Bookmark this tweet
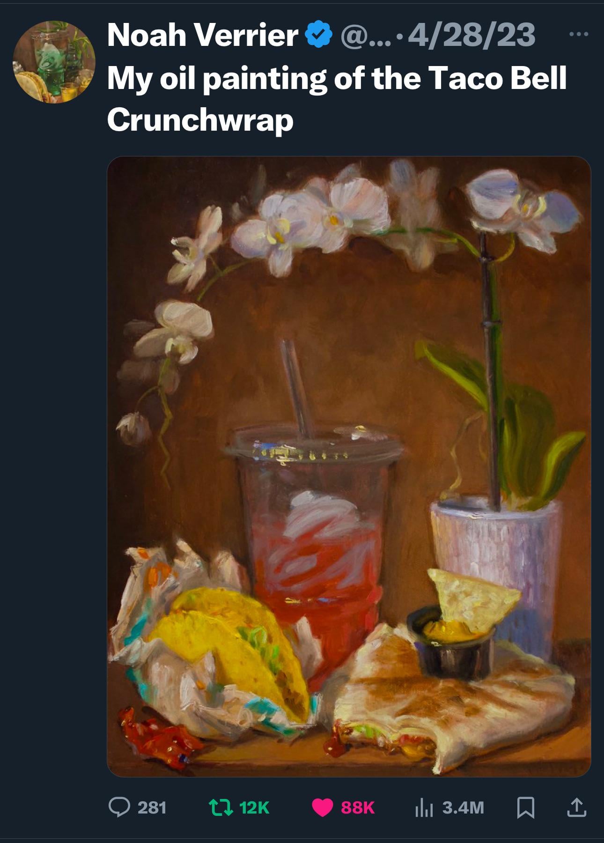 click(525, 808)
